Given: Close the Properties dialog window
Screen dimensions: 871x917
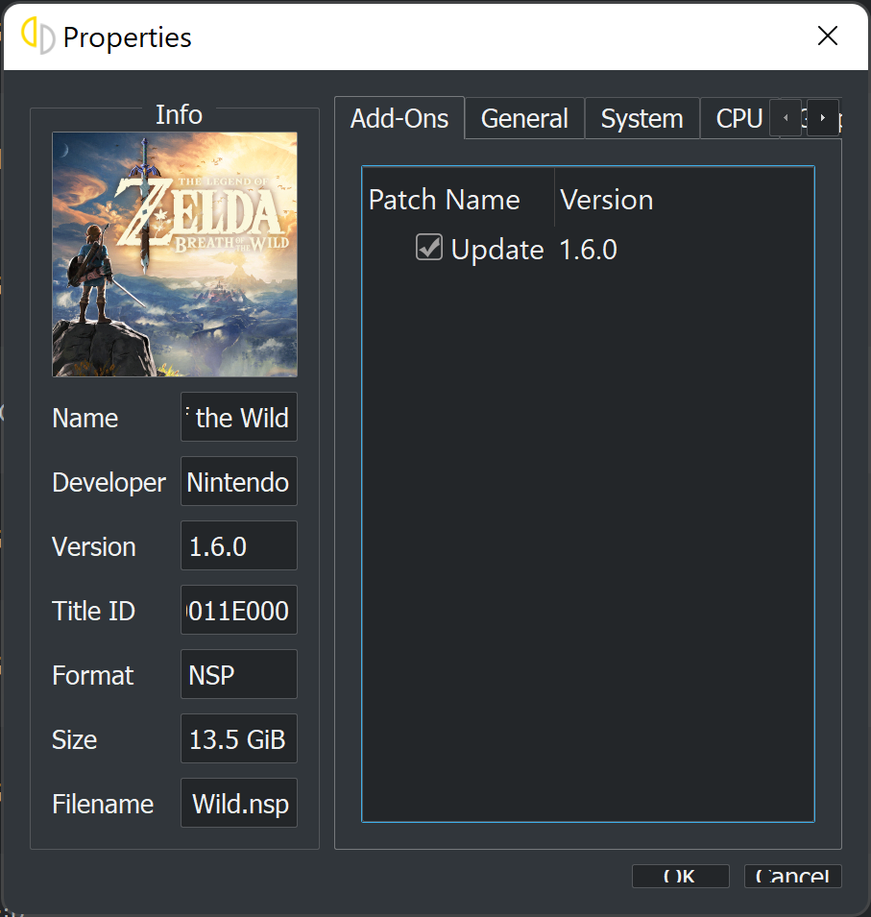Looking at the screenshot, I should point(827,36).
